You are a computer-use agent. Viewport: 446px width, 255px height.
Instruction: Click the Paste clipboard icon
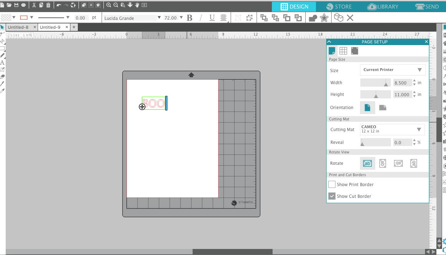point(48,5)
